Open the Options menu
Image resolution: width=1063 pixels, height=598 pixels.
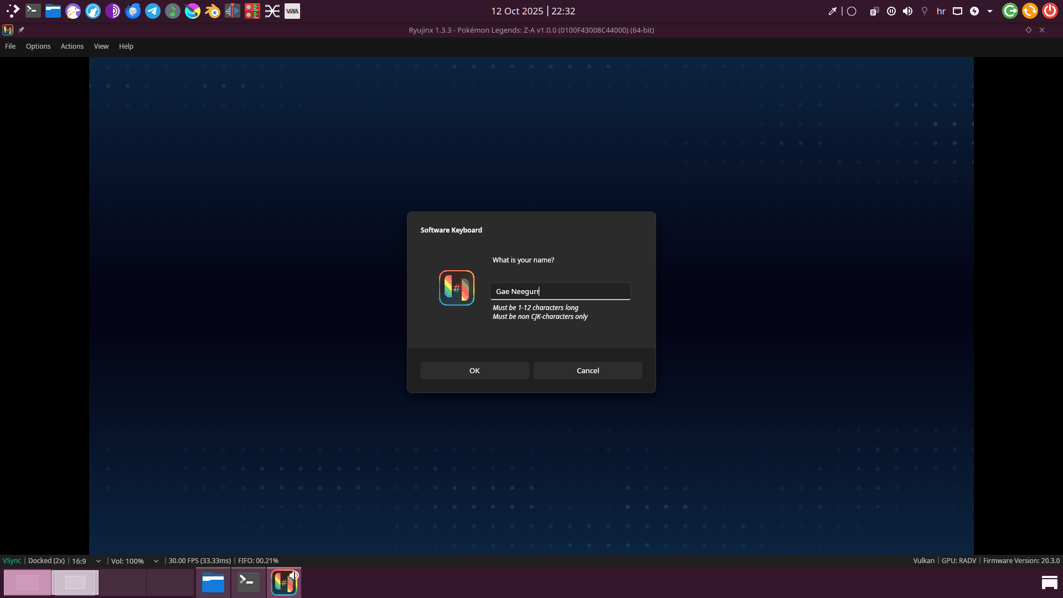[x=38, y=47]
